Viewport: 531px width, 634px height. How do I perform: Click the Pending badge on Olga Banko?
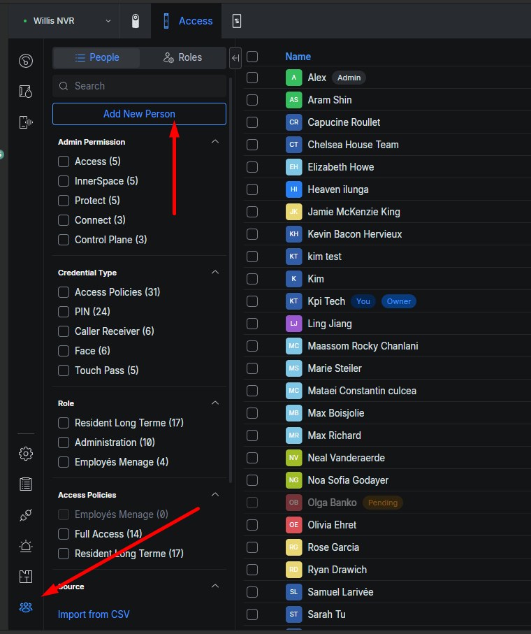click(x=383, y=503)
